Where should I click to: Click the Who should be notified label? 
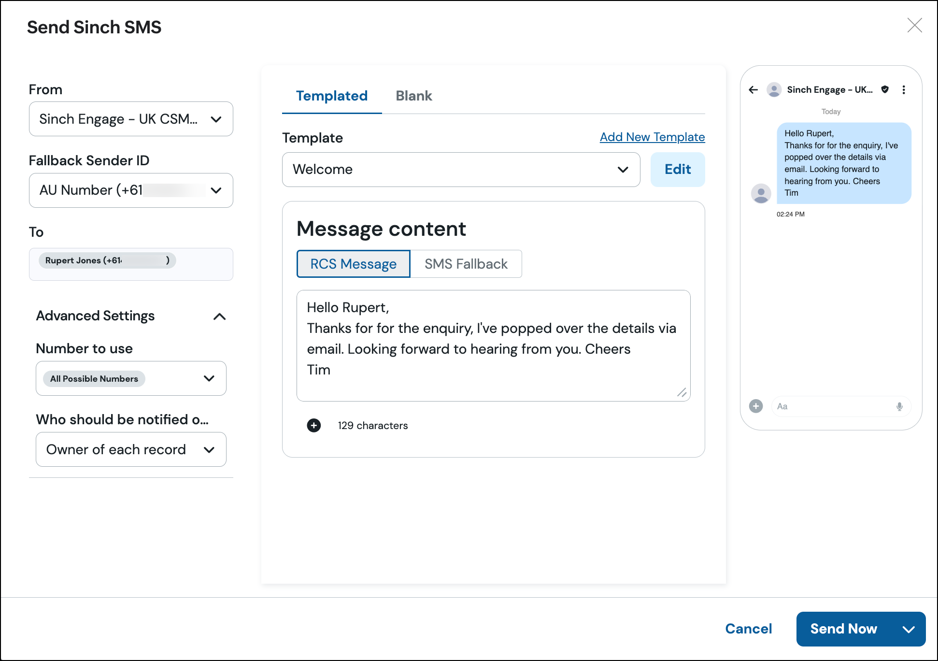point(122,419)
